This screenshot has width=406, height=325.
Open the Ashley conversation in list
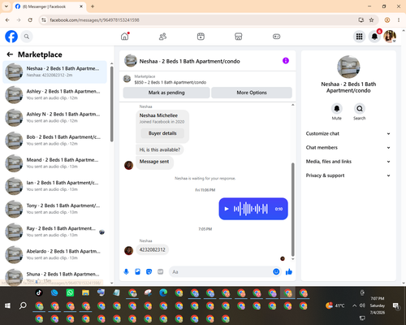click(x=54, y=94)
